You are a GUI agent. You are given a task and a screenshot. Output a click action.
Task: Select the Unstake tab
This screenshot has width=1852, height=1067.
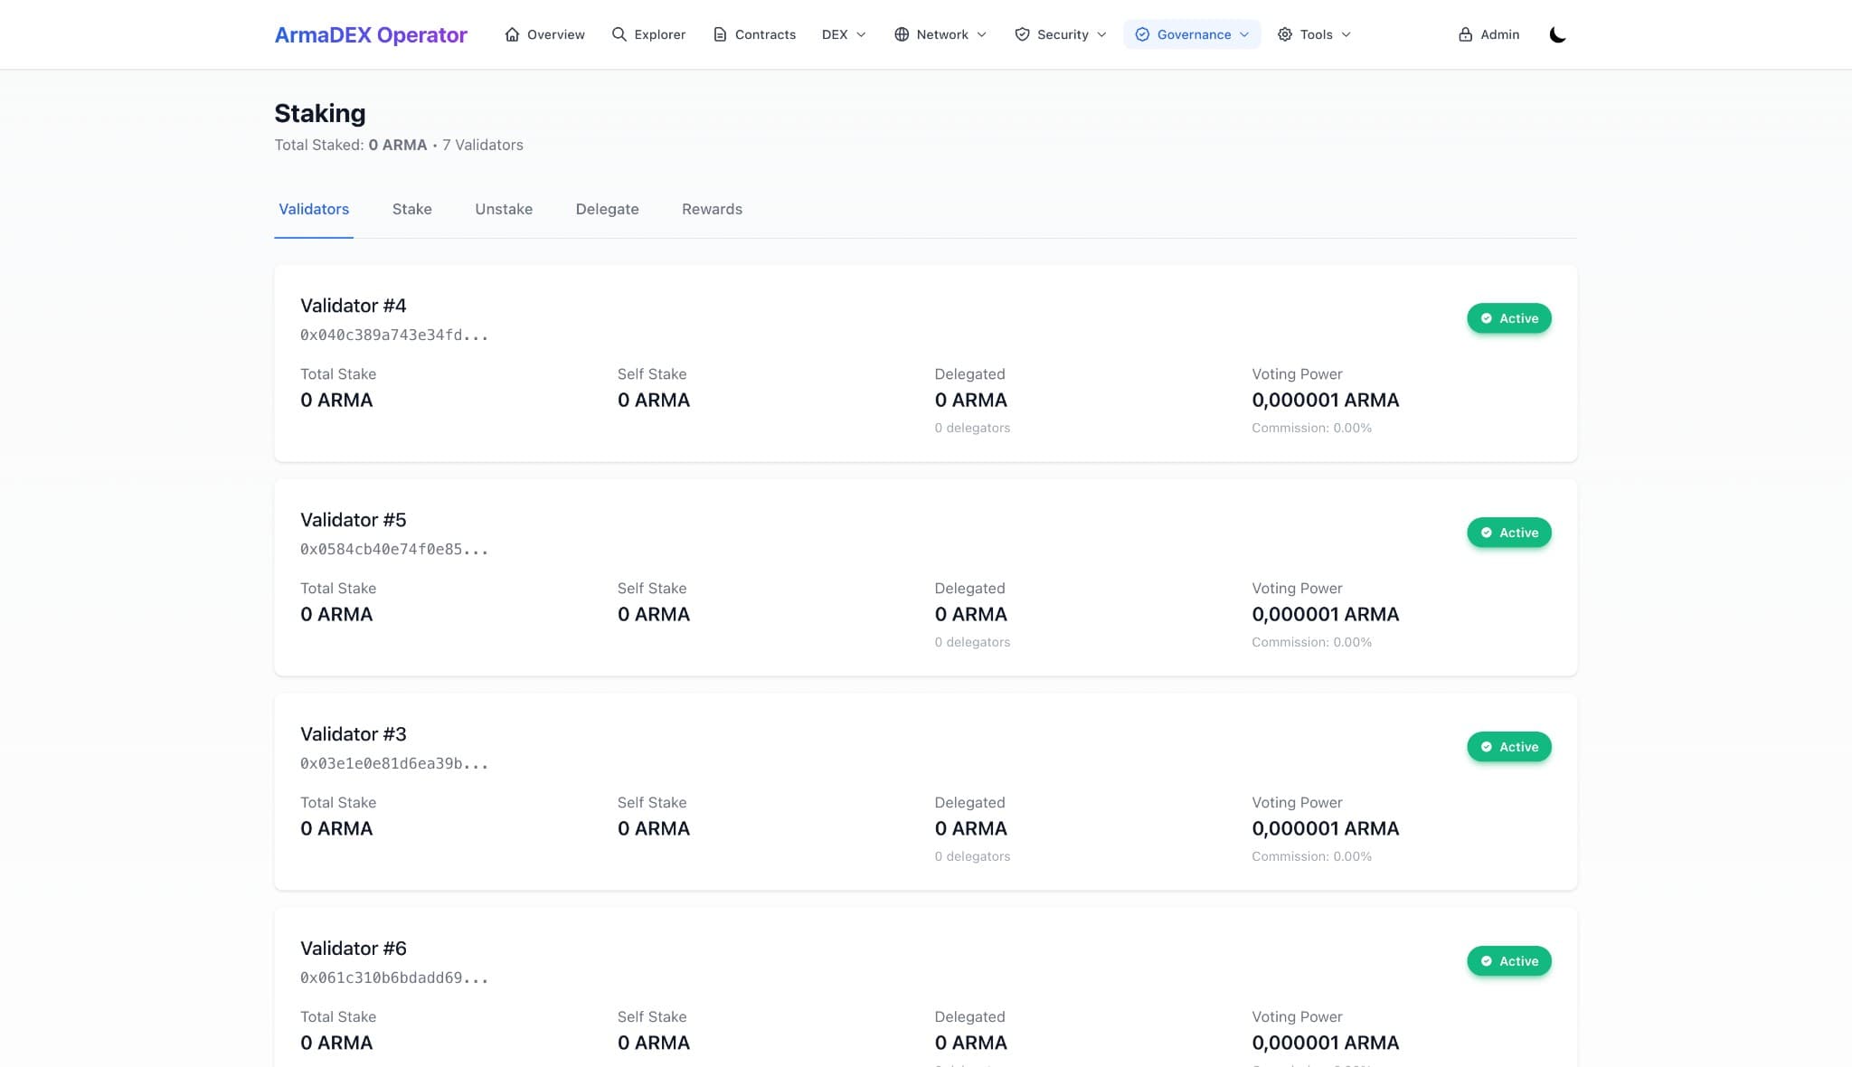tap(504, 209)
